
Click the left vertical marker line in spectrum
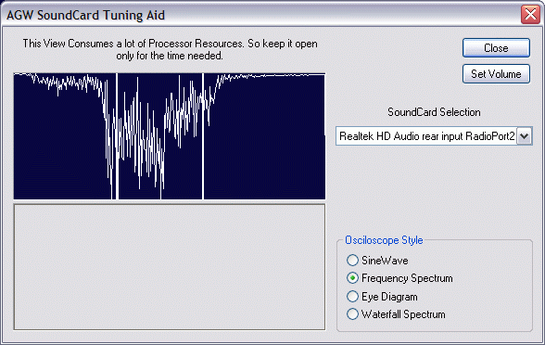tap(117, 136)
